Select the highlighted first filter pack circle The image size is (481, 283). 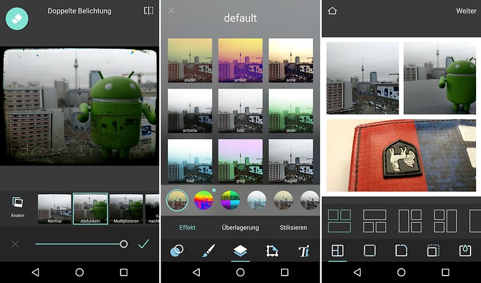(x=177, y=200)
